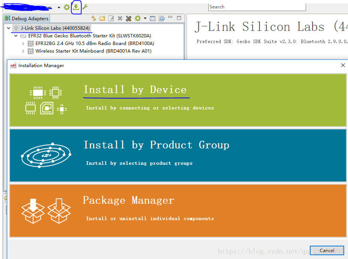Click board icon beside Wireless Starter Kit Mainboard
The width and height of the screenshot is (348, 259).
click(31, 51)
